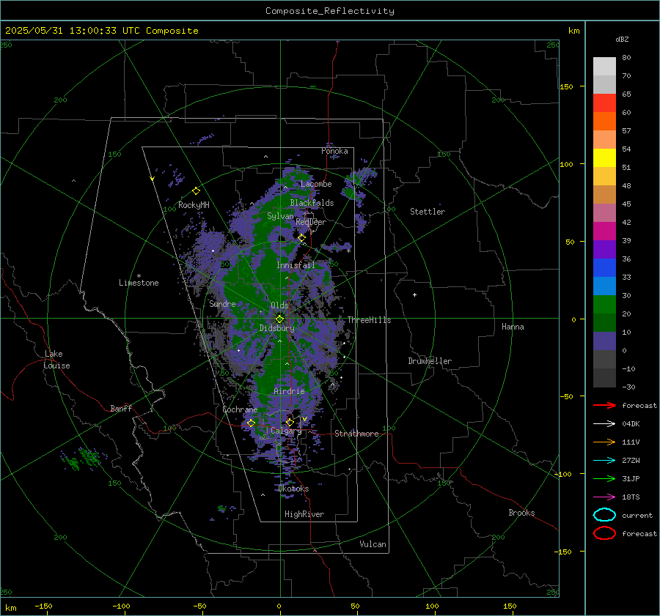The image size is (660, 616).
Task: Click the Lake Louise label
Action: [x=56, y=360]
